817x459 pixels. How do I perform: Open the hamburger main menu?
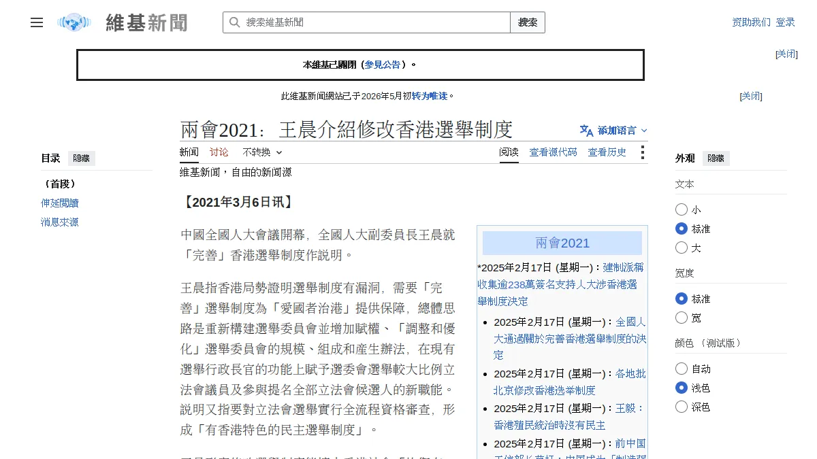(x=37, y=22)
